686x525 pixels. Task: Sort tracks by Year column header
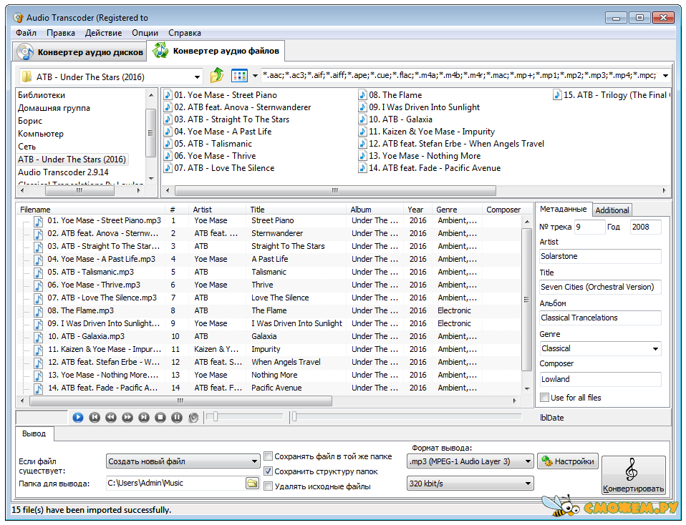[x=417, y=210]
